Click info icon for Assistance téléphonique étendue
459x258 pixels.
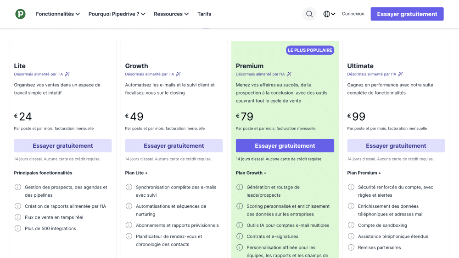351,236
